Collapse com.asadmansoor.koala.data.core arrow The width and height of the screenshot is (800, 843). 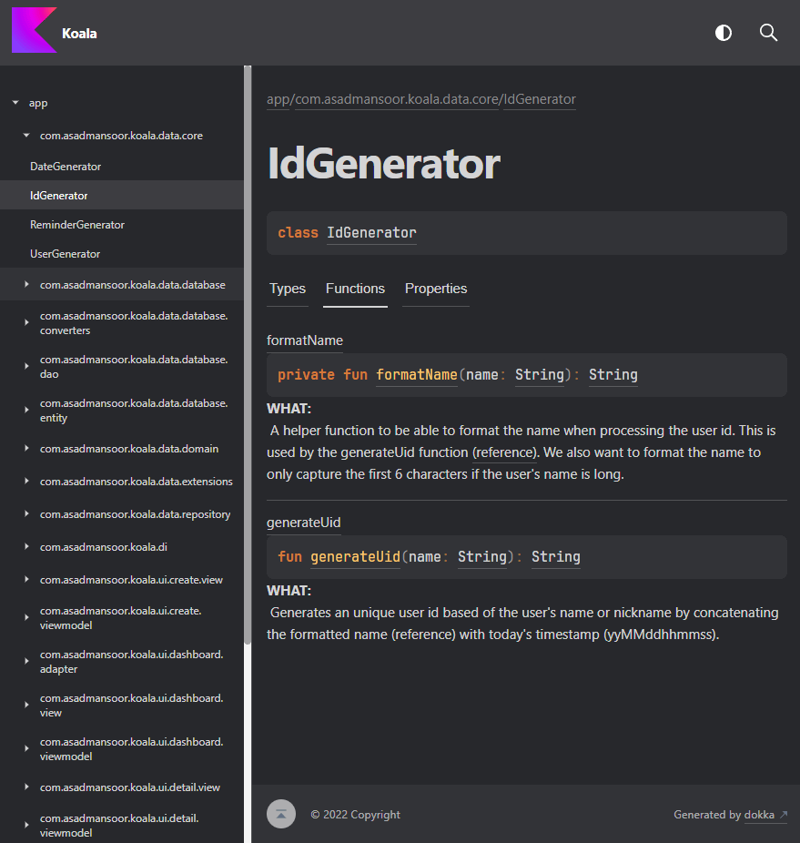[x=26, y=136]
